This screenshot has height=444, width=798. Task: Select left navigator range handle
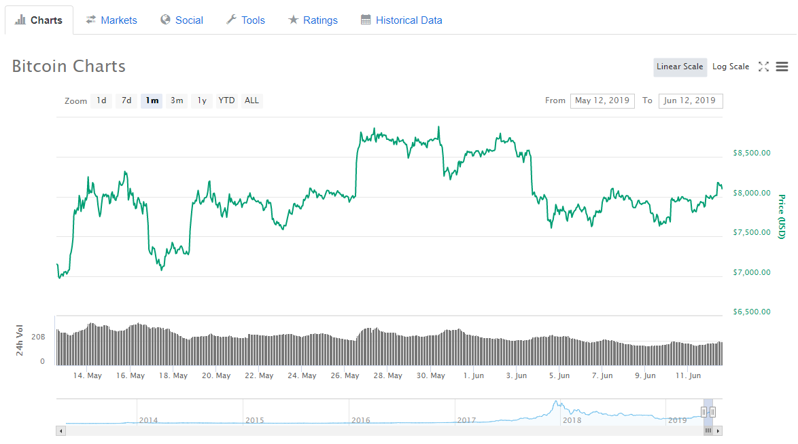click(x=704, y=412)
